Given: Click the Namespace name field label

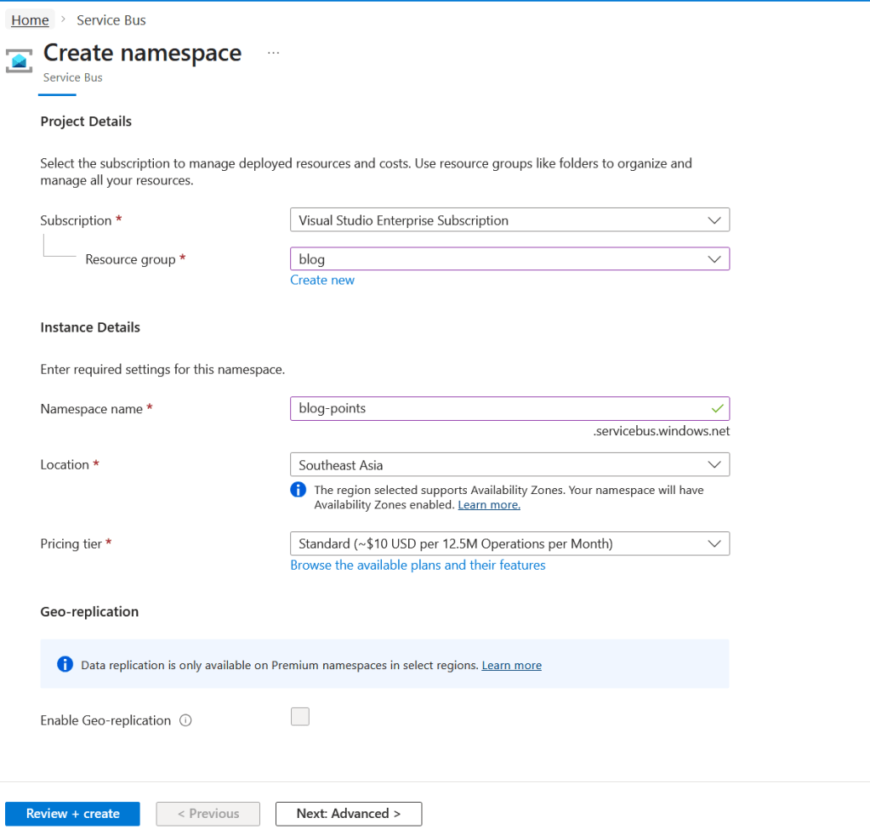Looking at the screenshot, I should click(92, 409).
